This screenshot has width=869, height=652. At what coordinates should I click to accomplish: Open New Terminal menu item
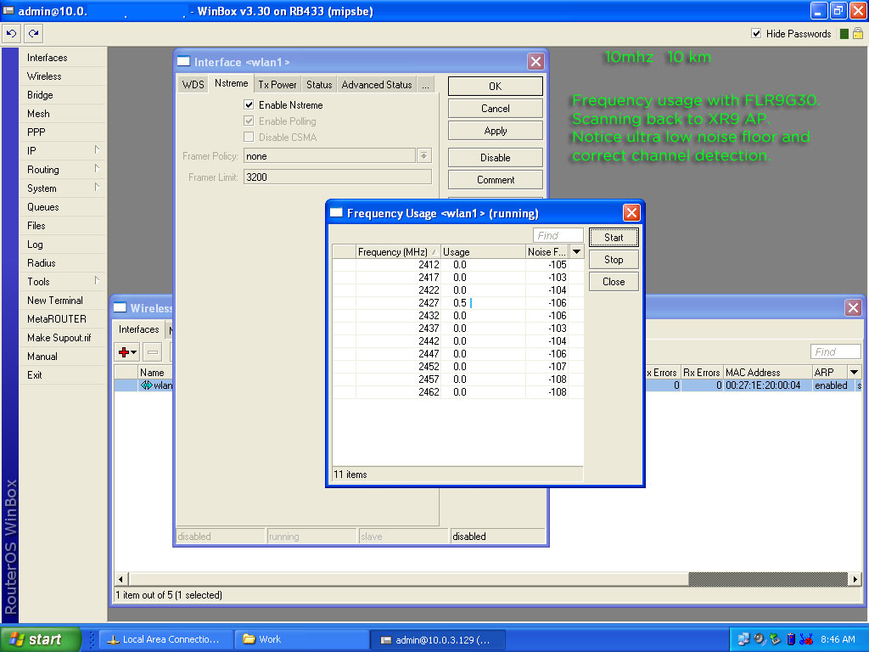[55, 300]
